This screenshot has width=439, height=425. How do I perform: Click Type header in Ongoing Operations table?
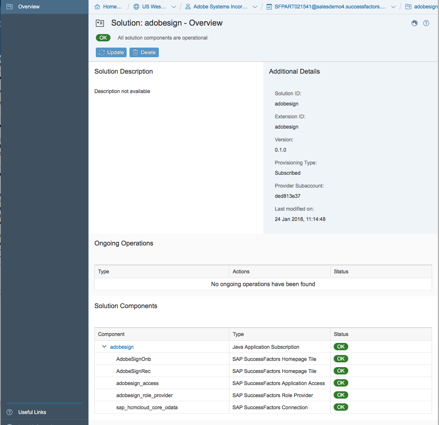point(162,271)
